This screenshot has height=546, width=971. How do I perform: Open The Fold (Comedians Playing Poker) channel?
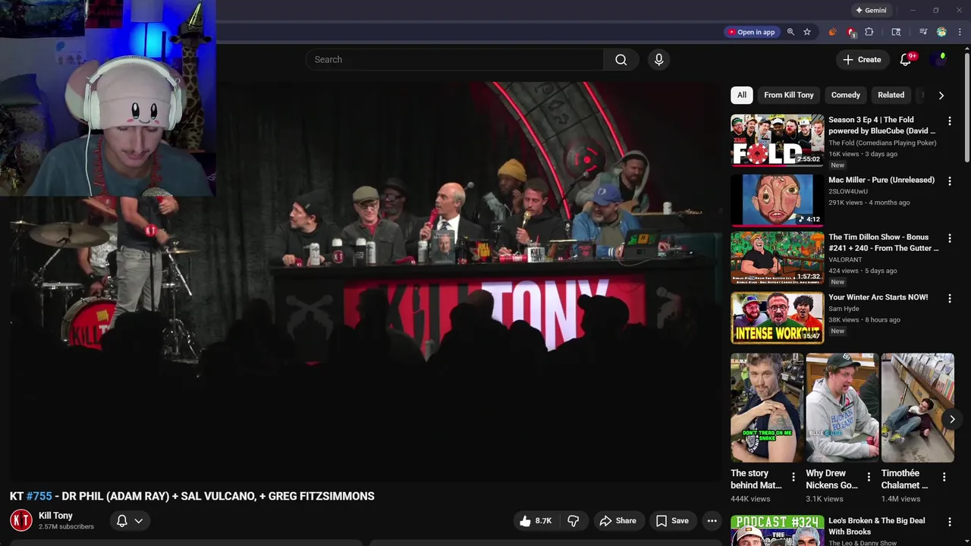tap(882, 143)
